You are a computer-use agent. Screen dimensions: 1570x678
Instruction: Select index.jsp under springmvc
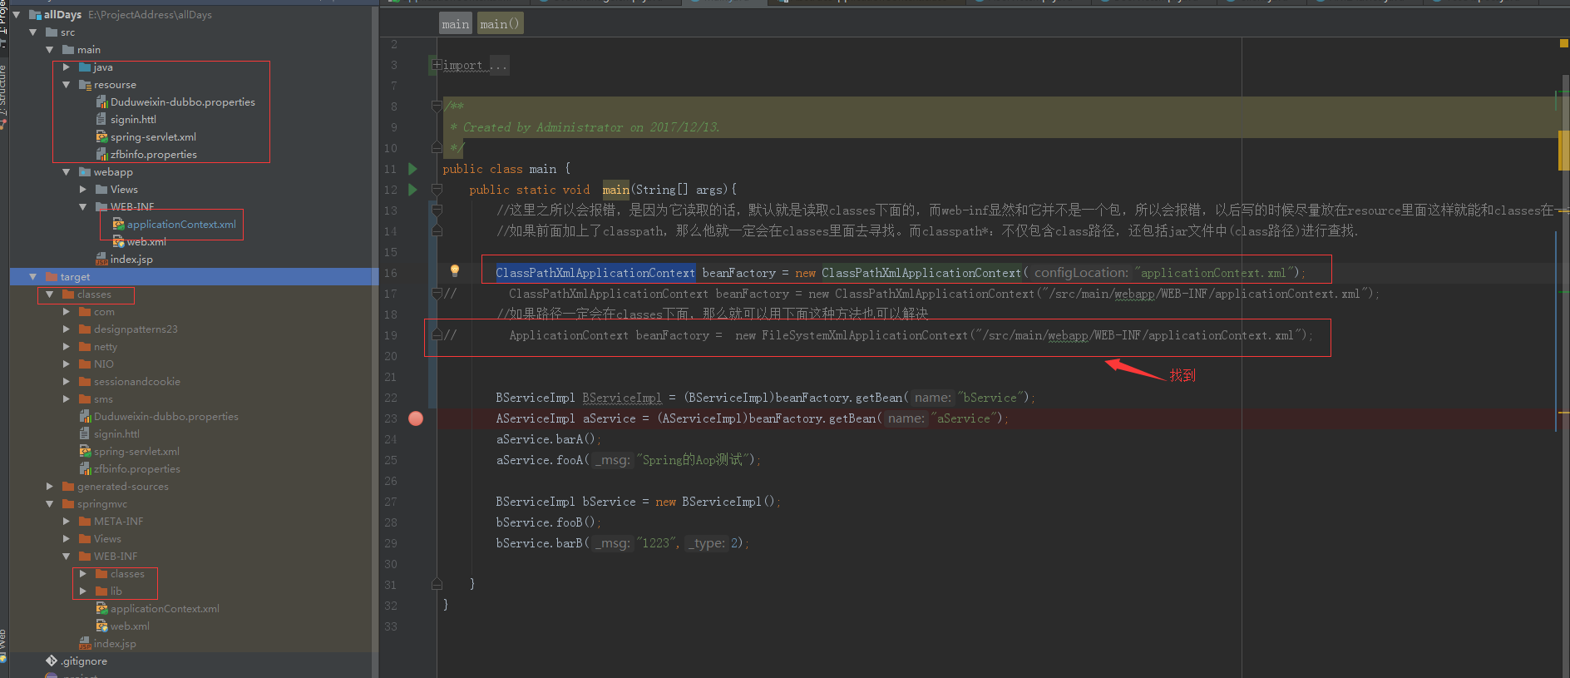click(x=115, y=643)
